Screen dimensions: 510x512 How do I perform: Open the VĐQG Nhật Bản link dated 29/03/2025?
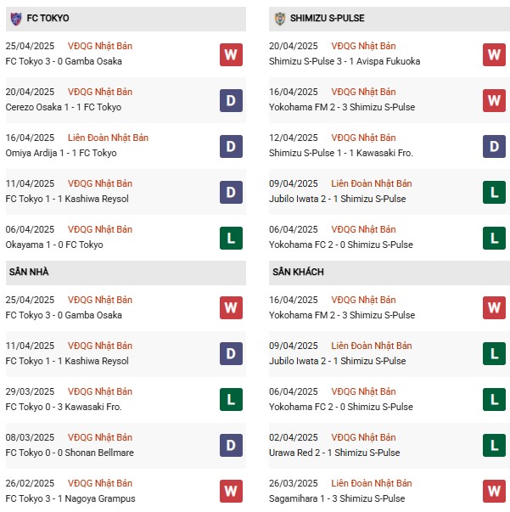click(x=101, y=391)
